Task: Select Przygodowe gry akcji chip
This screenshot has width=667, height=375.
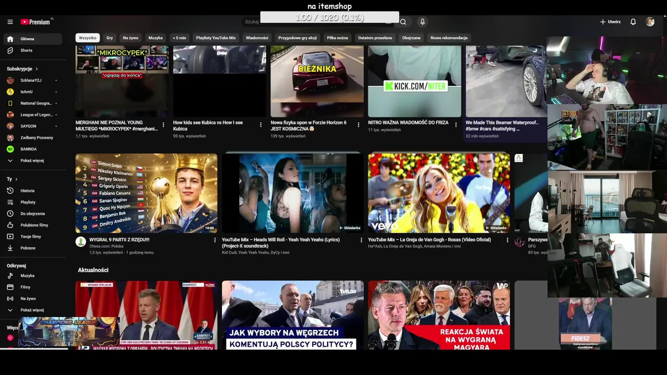Action: click(x=298, y=38)
